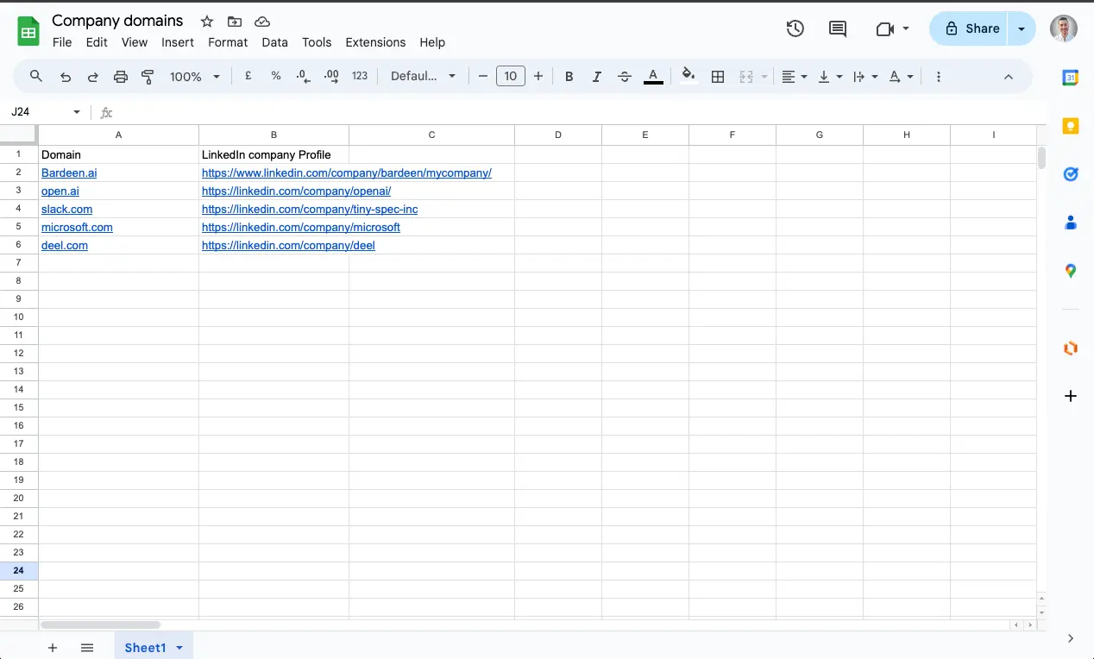Open the Help menu
Viewport: 1094px width, 659px height.
[432, 42]
